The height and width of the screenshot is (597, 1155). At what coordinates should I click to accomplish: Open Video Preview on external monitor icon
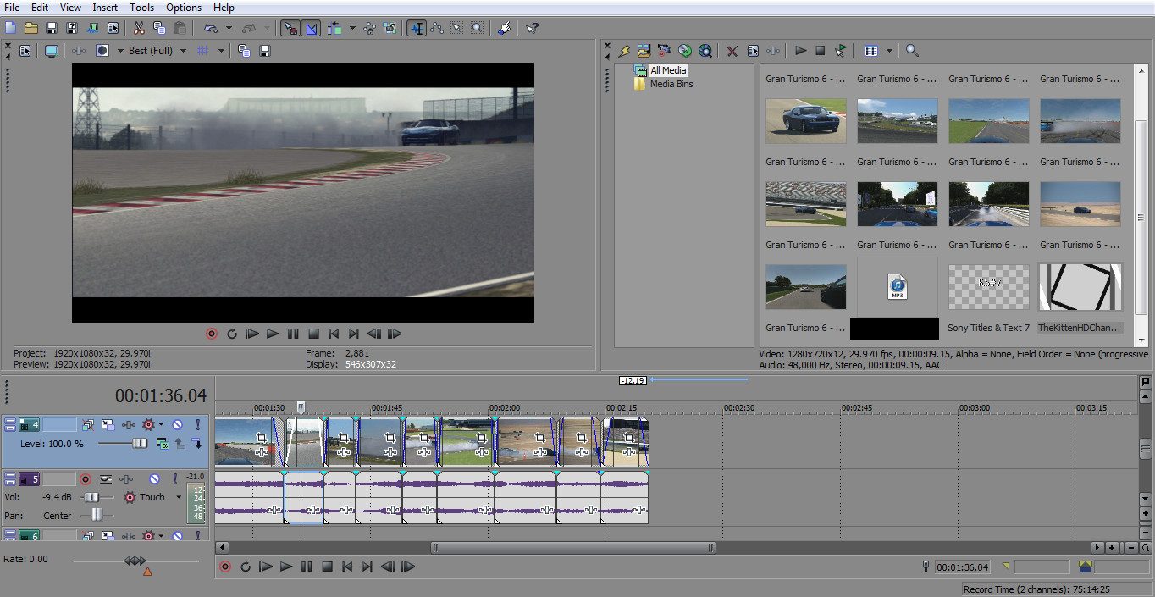(x=52, y=51)
